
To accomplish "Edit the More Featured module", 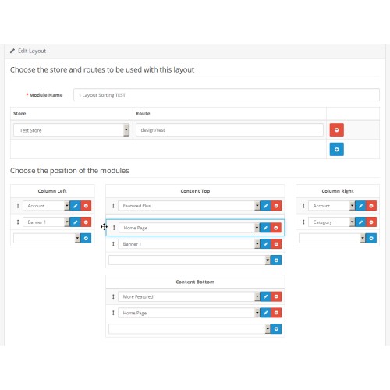I will coord(265,296).
